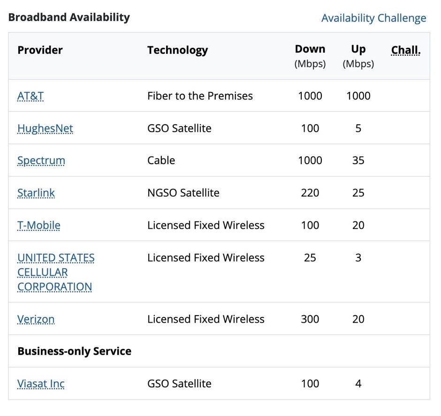Open the Starlink provider details
This screenshot has height=416, width=441.
click(36, 193)
